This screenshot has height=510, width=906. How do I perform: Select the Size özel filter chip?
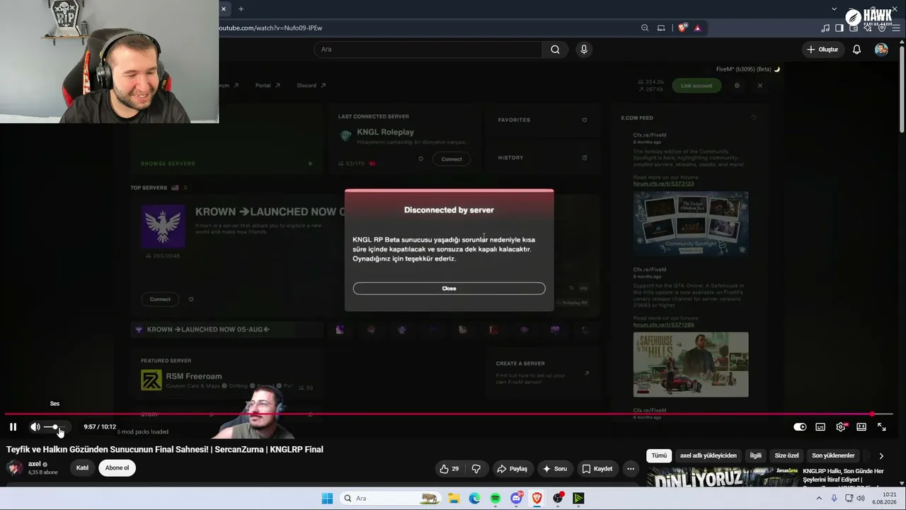[x=786, y=455]
